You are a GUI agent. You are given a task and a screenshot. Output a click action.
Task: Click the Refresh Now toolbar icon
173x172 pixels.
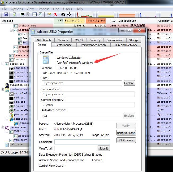14,14
